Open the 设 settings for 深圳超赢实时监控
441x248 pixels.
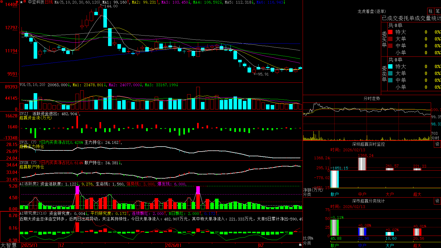(437, 144)
